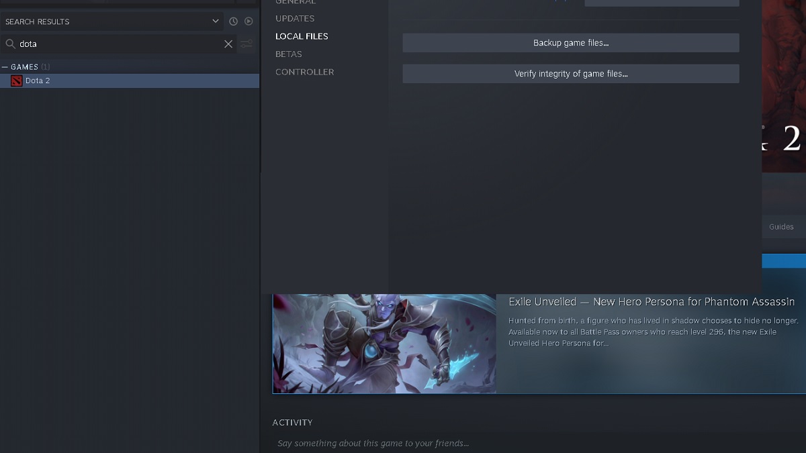The image size is (806, 453).
Task: Click the recent activity clock icon
Action: (233, 21)
